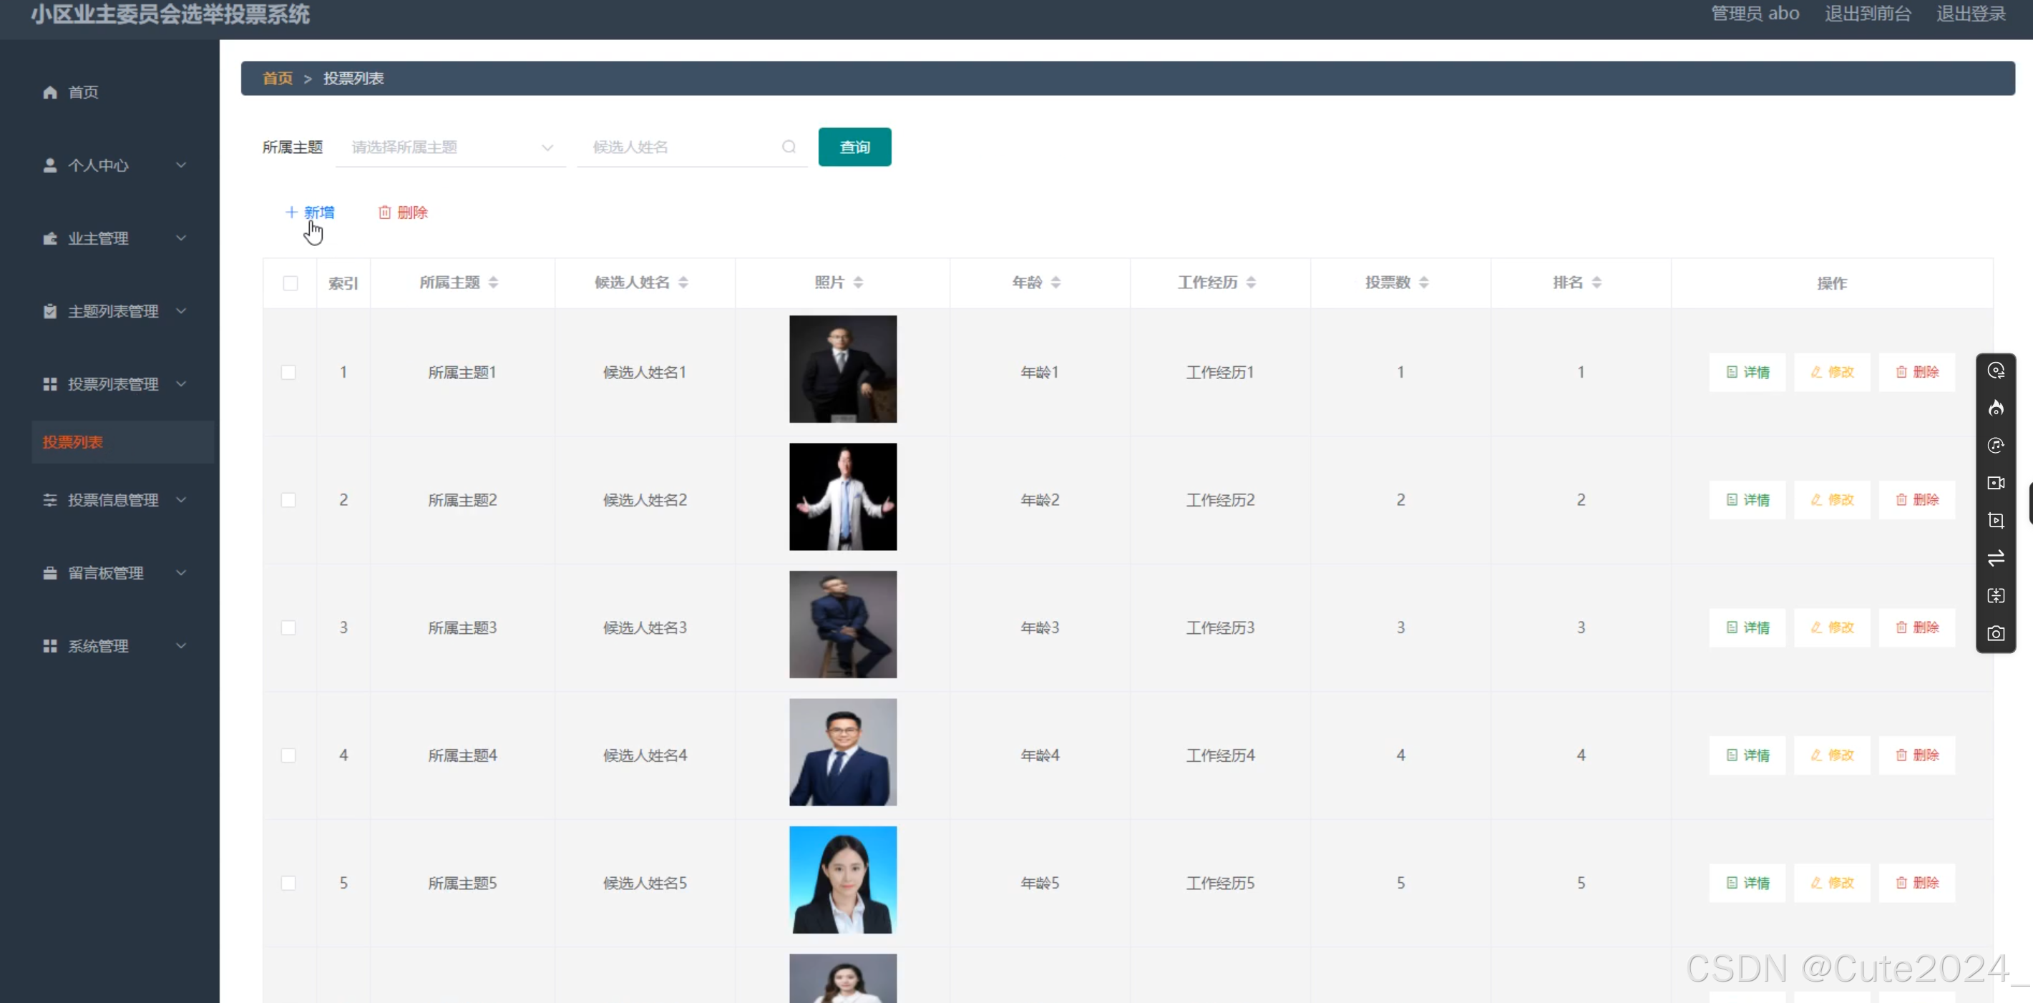Click the home icon beside 首页 in sidebar
Viewport: 2033px width, 1003px height.
tap(49, 92)
